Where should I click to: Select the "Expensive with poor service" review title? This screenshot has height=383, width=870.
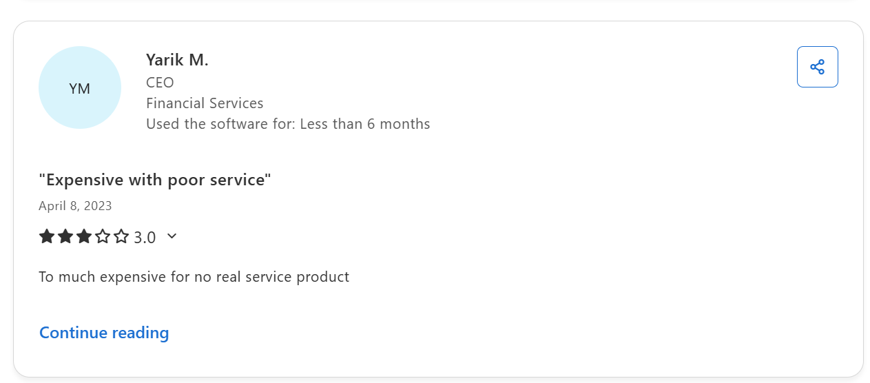coord(155,180)
